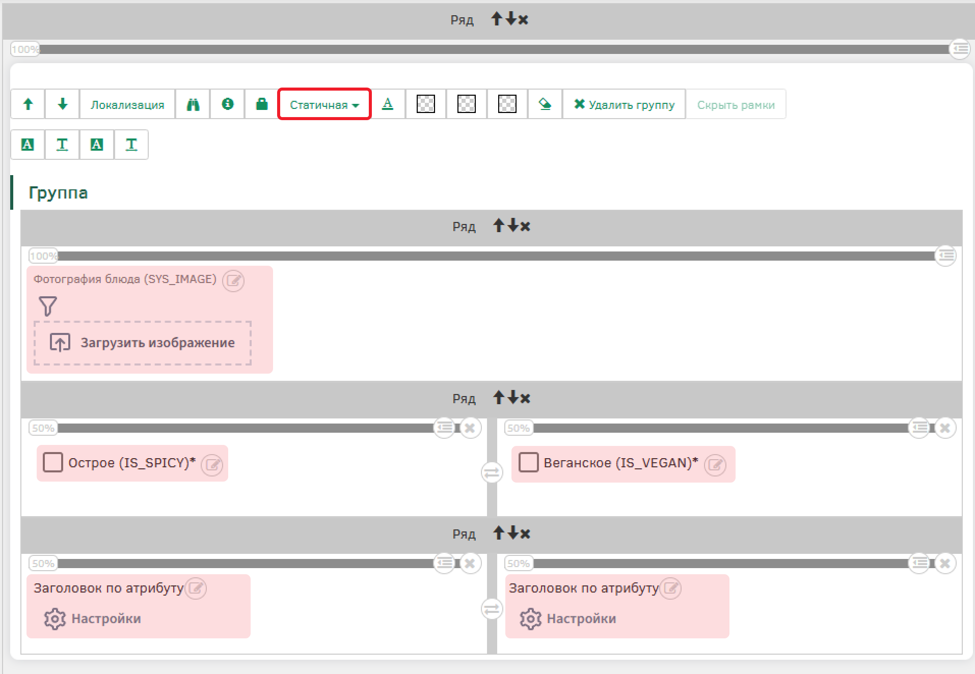Click the paint bucket fill icon

(x=545, y=104)
